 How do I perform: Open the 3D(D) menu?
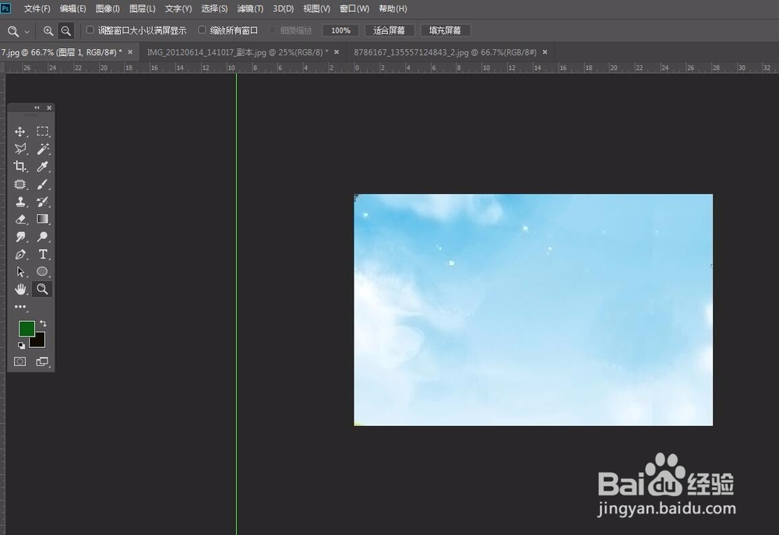pos(284,9)
